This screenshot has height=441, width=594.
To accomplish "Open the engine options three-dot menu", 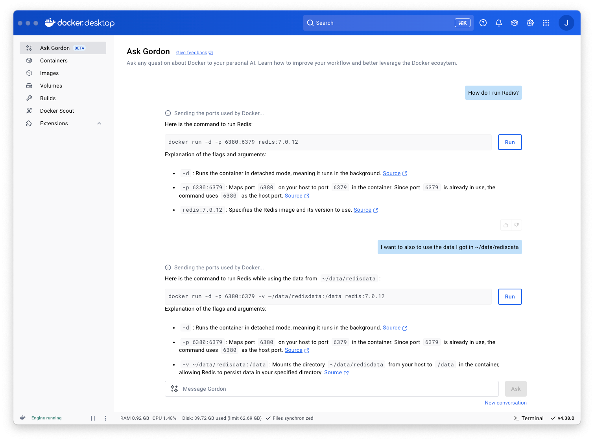I will click(x=105, y=418).
